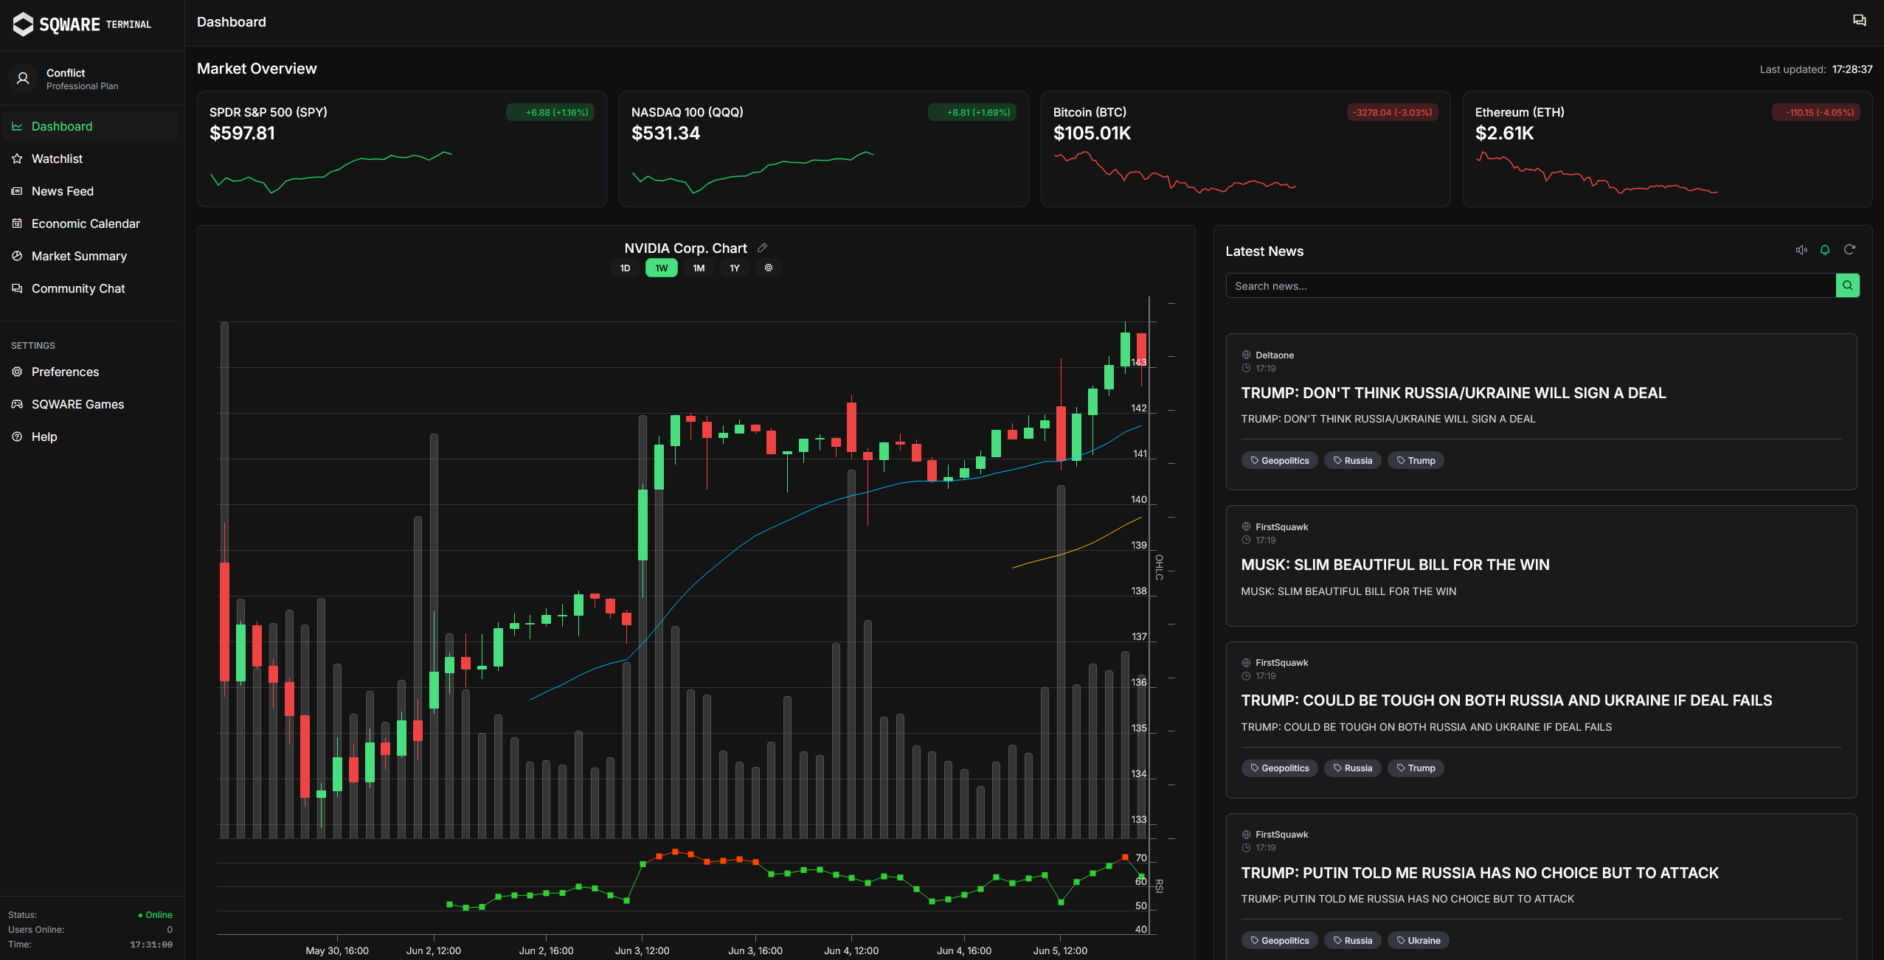The width and height of the screenshot is (1884, 960).
Task: Click the Help question mark icon
Action: pos(17,436)
